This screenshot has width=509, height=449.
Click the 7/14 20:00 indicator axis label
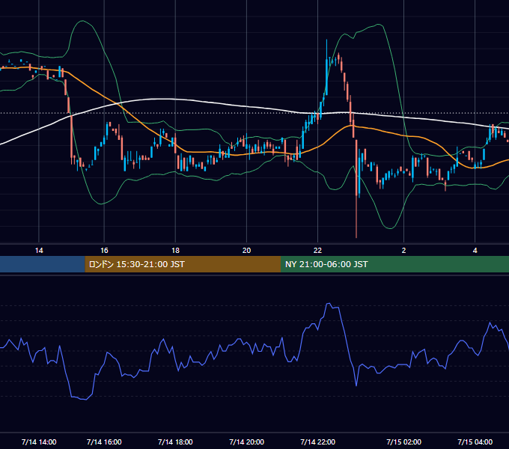(247, 442)
